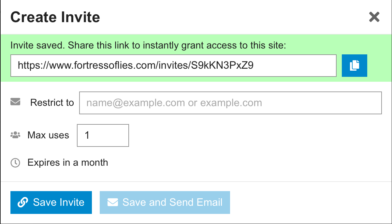Open the 'Expires in a month' setting
Image resolution: width=392 pixels, height=224 pixels.
(x=68, y=162)
